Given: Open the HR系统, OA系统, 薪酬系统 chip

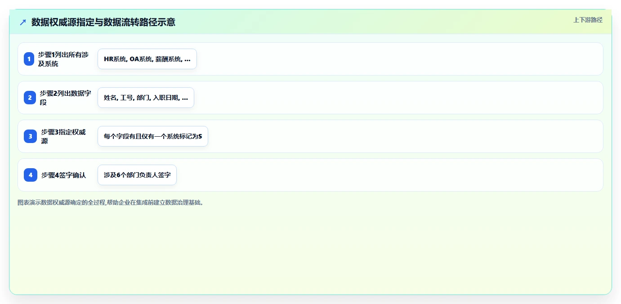Looking at the screenshot, I should point(147,59).
